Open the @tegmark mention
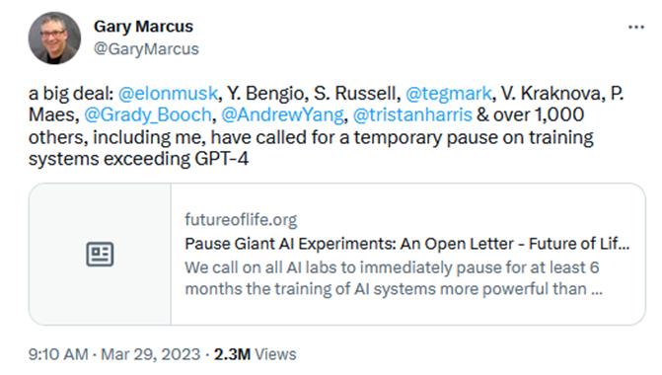 coord(449,94)
